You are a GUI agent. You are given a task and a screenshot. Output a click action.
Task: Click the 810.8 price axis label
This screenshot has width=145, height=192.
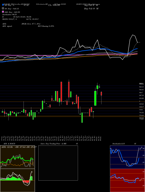[x=141, y=110]
